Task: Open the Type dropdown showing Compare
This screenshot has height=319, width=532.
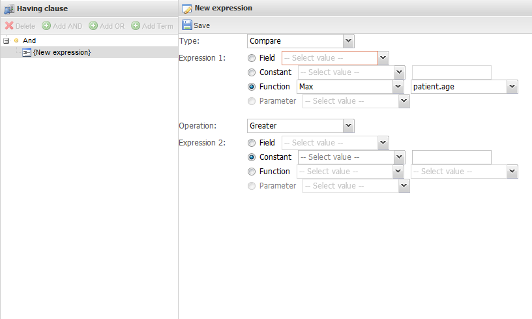Action: [301, 41]
